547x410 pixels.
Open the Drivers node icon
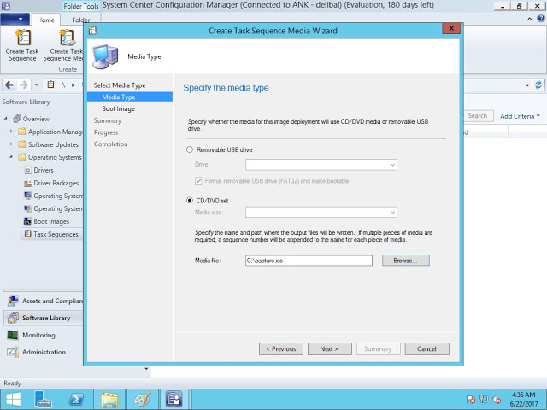tap(26, 170)
